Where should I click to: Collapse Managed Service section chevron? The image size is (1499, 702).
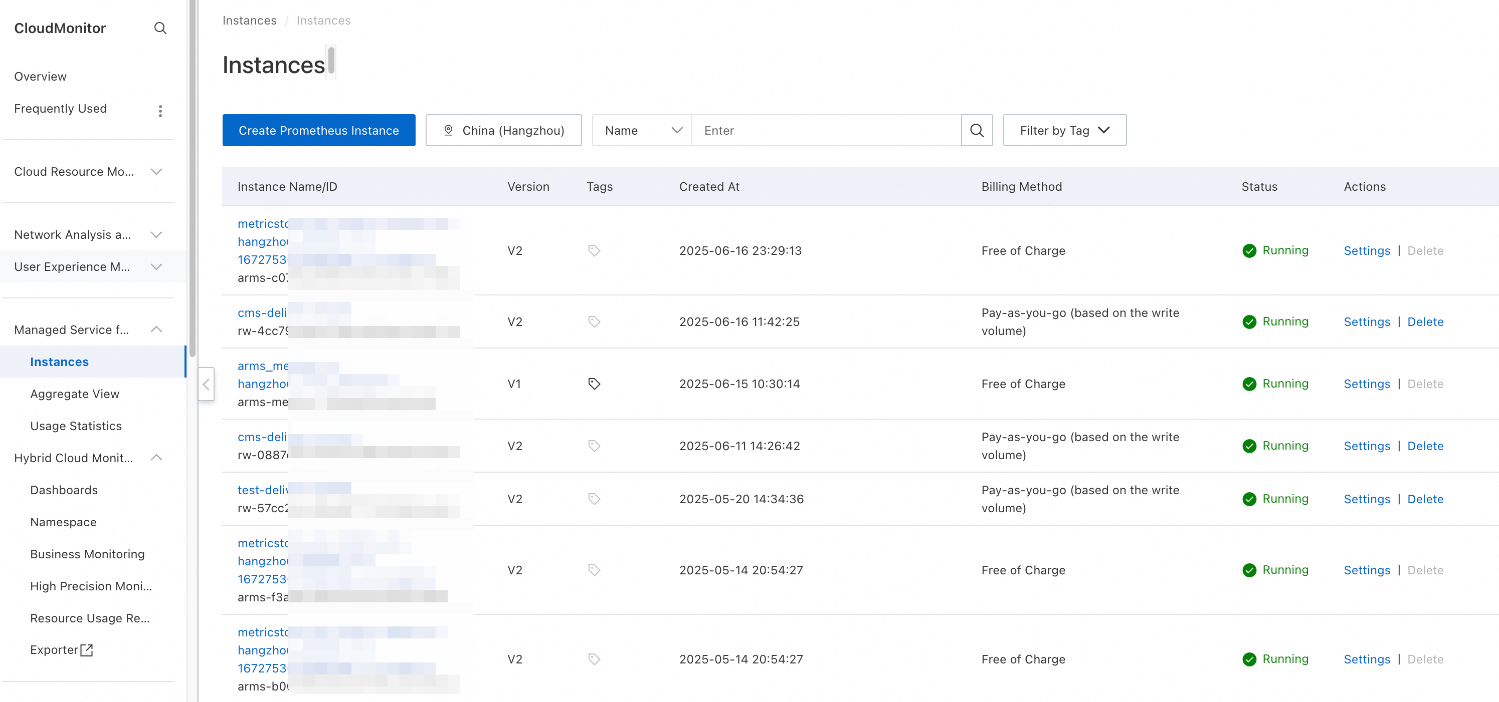pos(156,329)
